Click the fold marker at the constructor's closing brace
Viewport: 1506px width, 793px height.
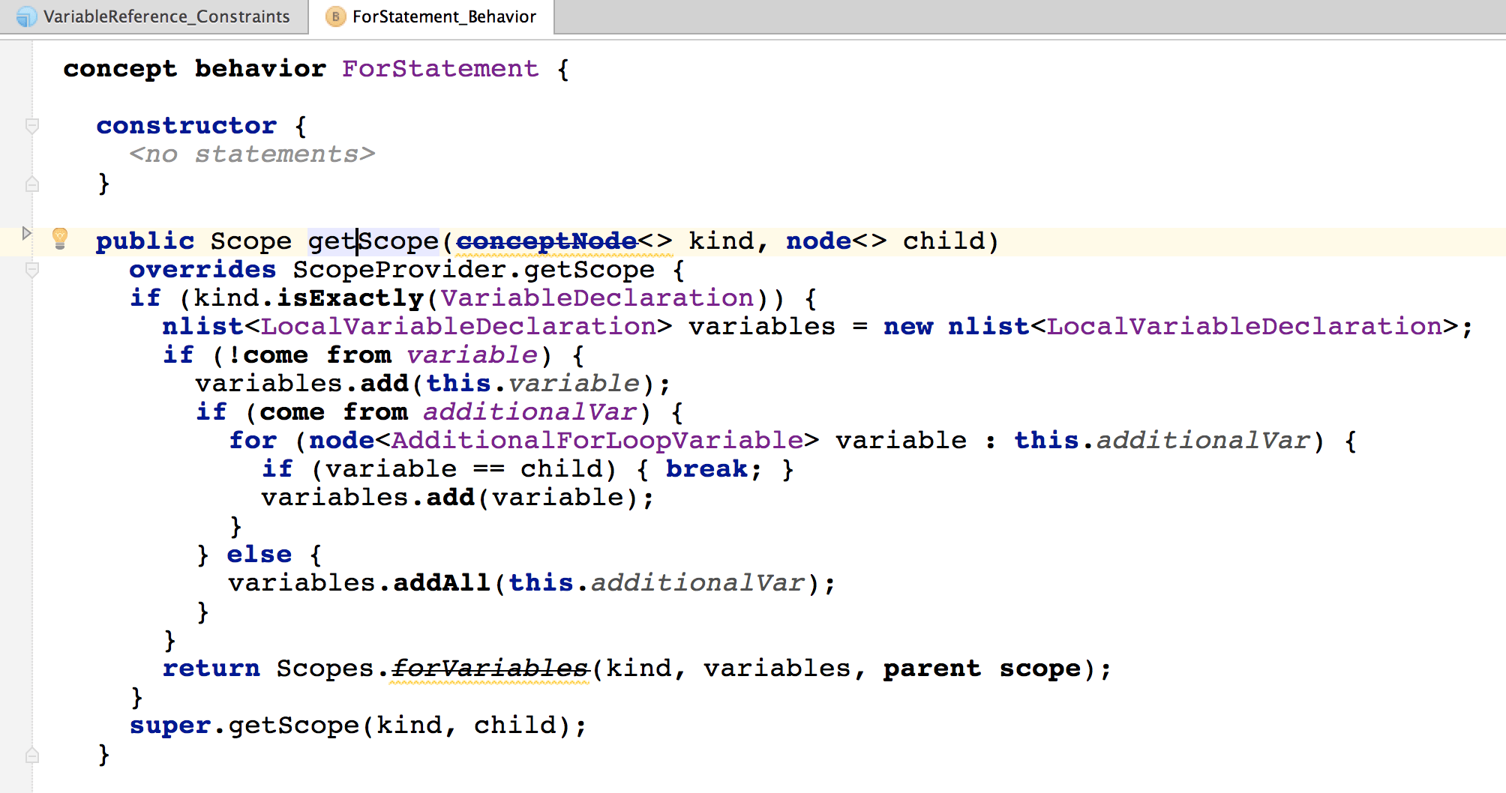(31, 184)
